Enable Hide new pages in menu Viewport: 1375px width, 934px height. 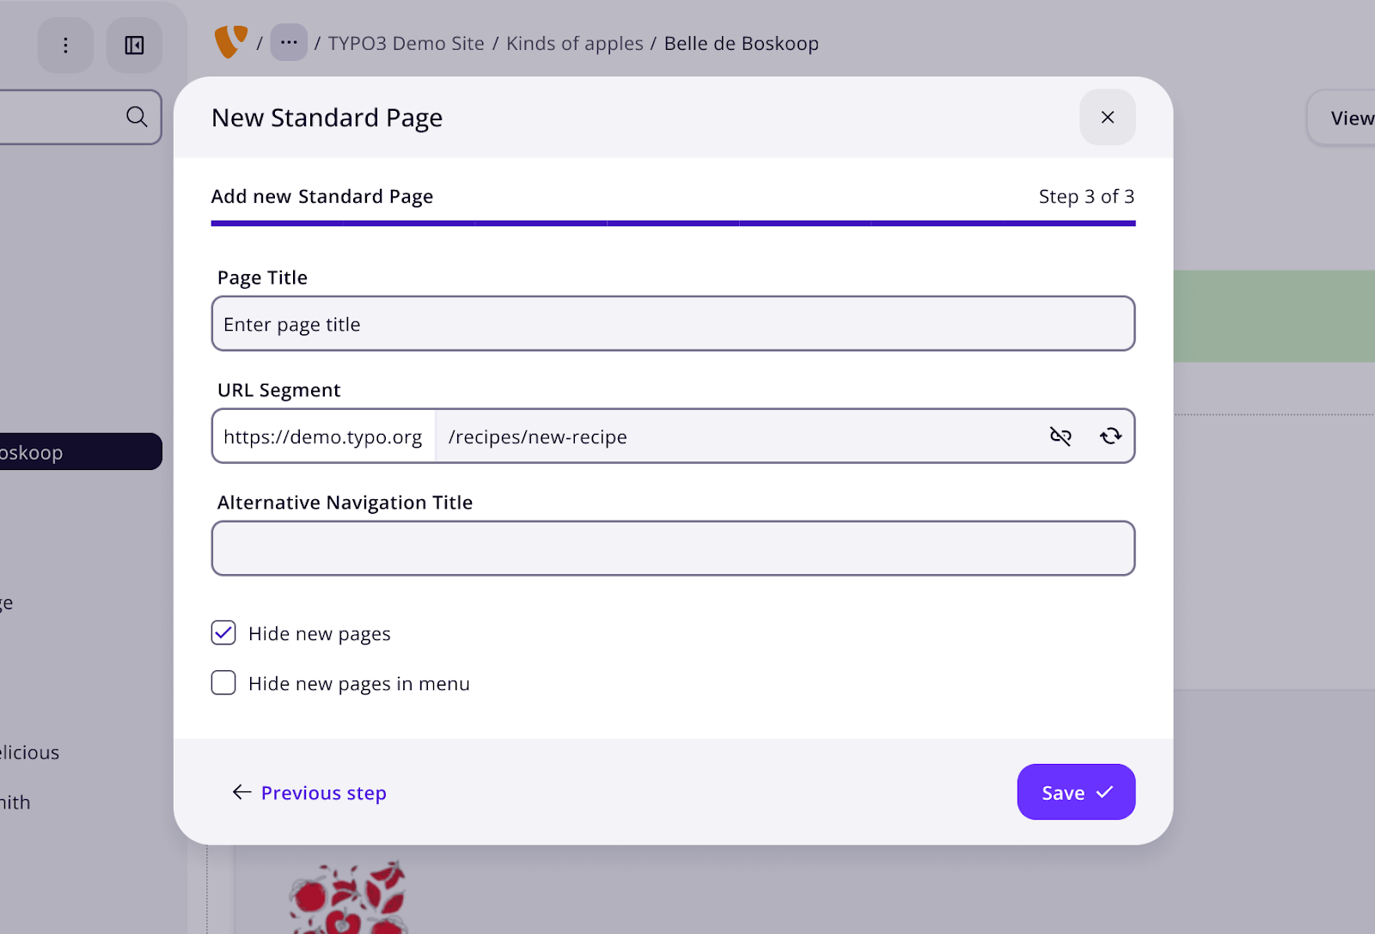click(x=223, y=683)
